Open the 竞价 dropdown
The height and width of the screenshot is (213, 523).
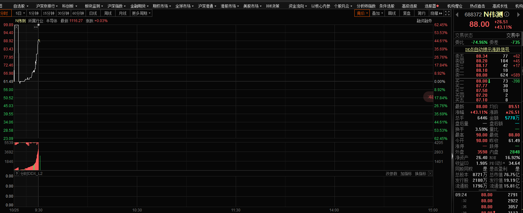click(x=362, y=13)
